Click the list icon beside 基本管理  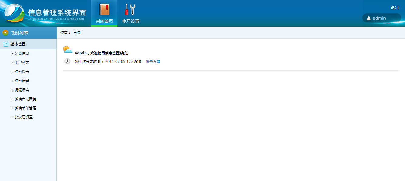6,44
